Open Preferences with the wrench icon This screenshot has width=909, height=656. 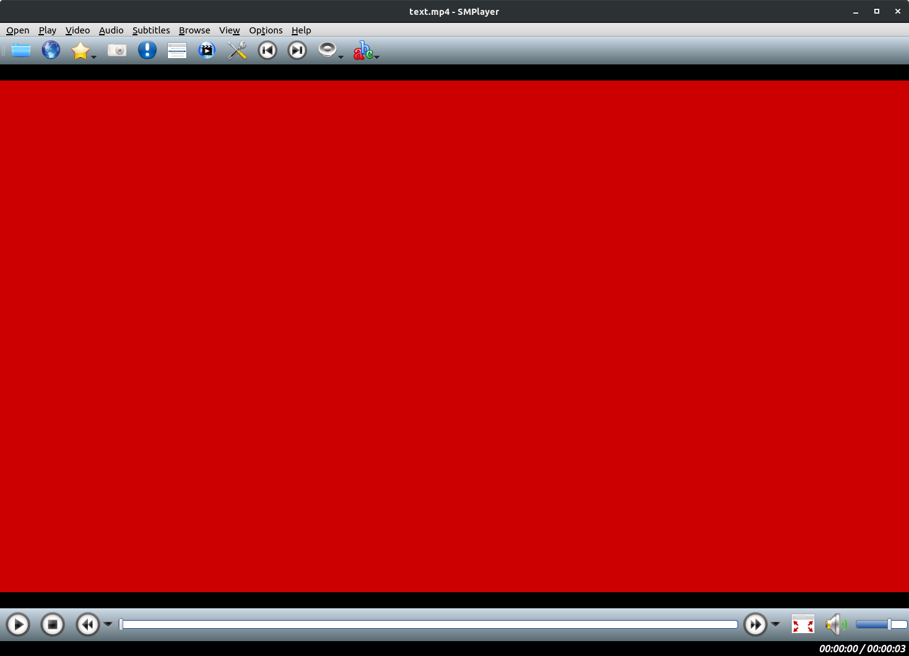237,50
